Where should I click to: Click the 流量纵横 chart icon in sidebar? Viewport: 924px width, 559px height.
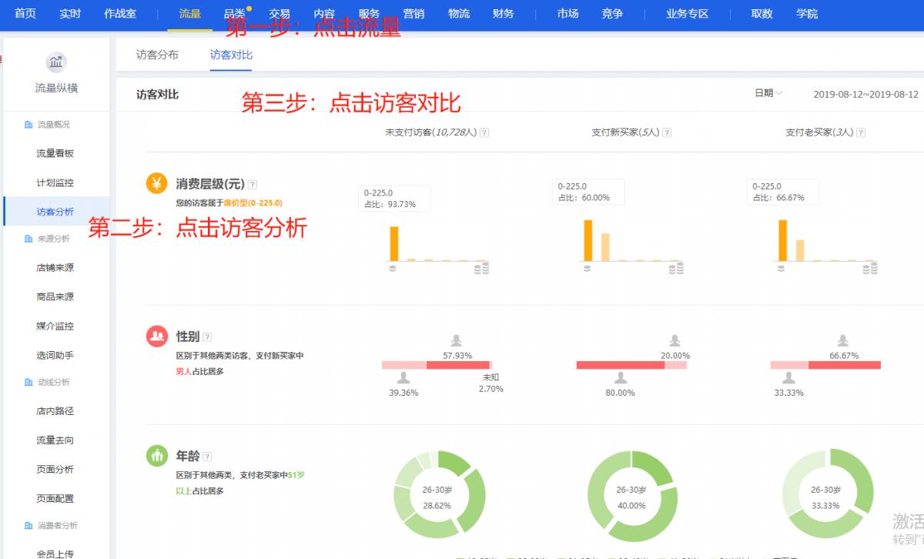click(x=55, y=62)
